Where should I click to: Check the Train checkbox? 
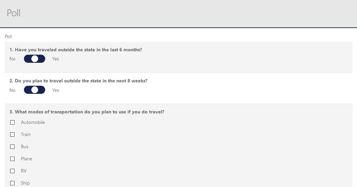[x=12, y=134]
